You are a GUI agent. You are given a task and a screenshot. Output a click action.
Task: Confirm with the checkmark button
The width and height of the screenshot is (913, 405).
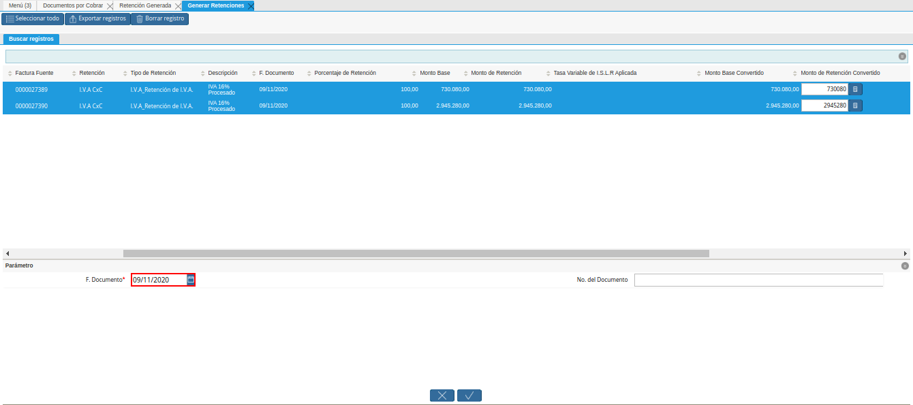[469, 395]
